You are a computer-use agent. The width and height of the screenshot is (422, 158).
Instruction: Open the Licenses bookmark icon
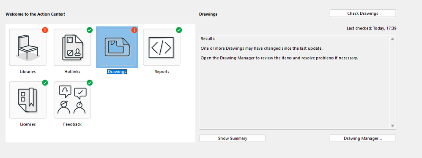coord(28,100)
